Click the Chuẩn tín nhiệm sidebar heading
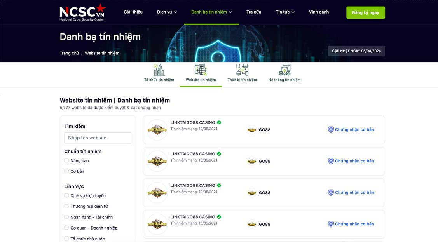This screenshot has height=242, width=438. tap(83, 151)
